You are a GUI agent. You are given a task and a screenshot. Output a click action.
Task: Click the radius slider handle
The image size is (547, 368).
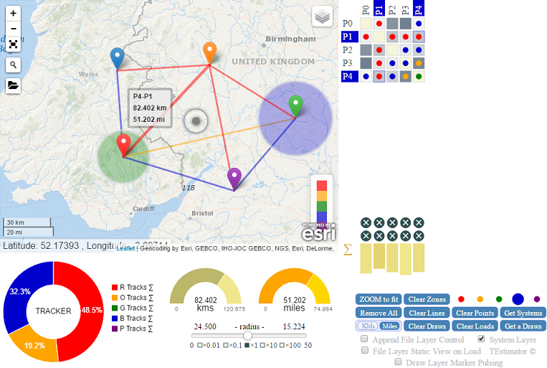pyautogui.click(x=248, y=336)
